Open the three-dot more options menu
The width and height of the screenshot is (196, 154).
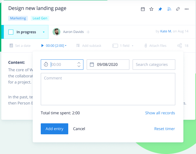point(187,9)
